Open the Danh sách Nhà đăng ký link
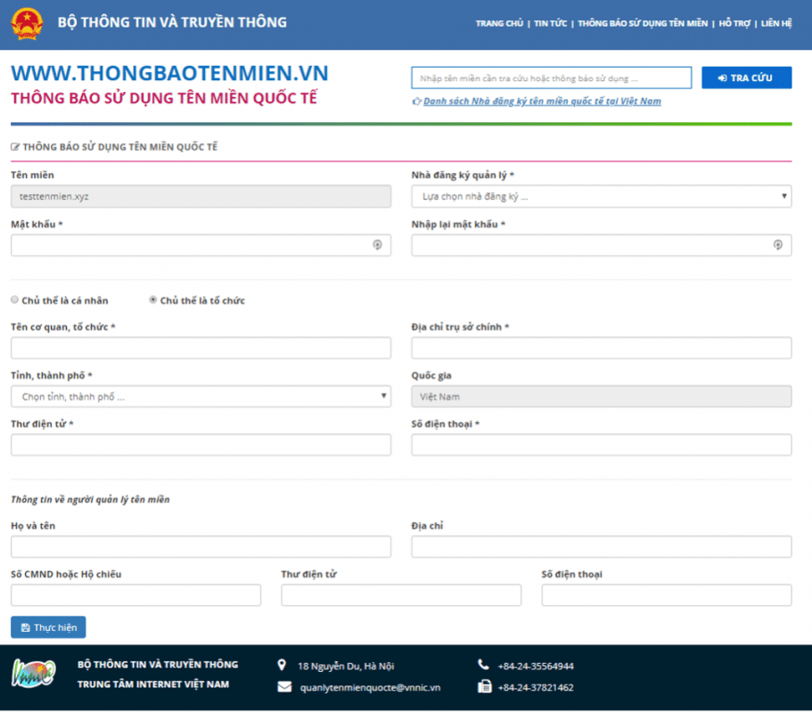 pos(542,101)
